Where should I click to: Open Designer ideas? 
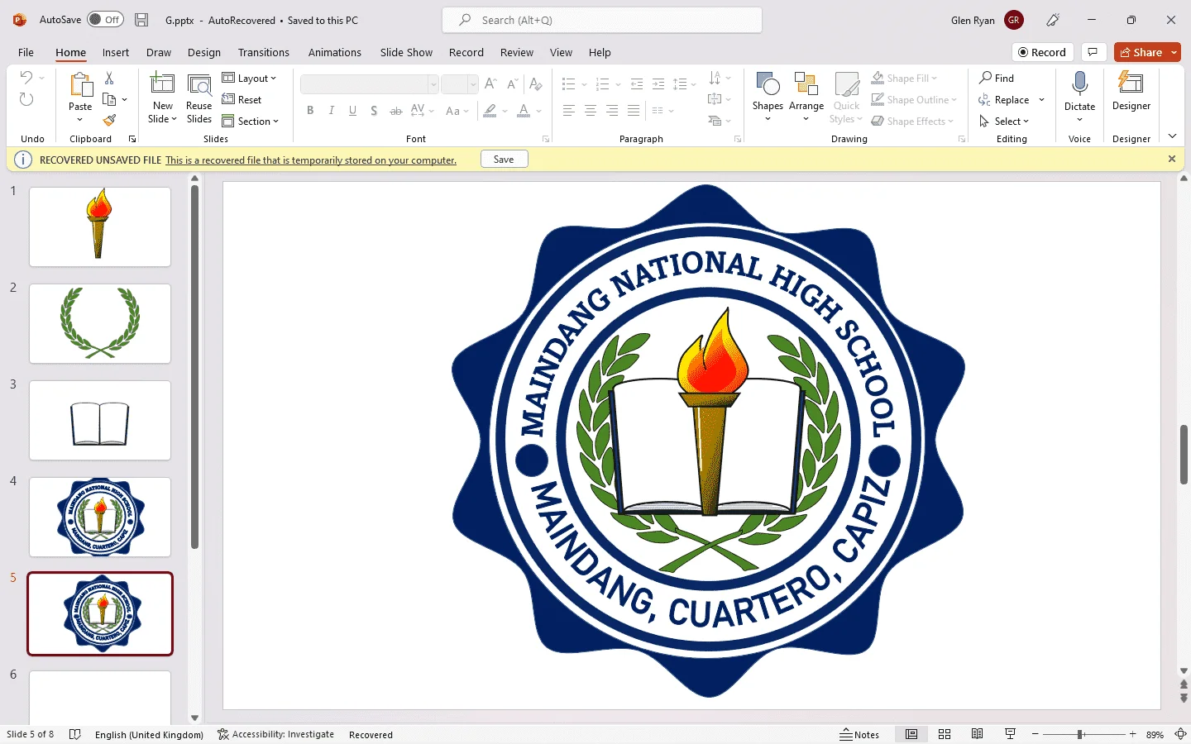[x=1131, y=91]
